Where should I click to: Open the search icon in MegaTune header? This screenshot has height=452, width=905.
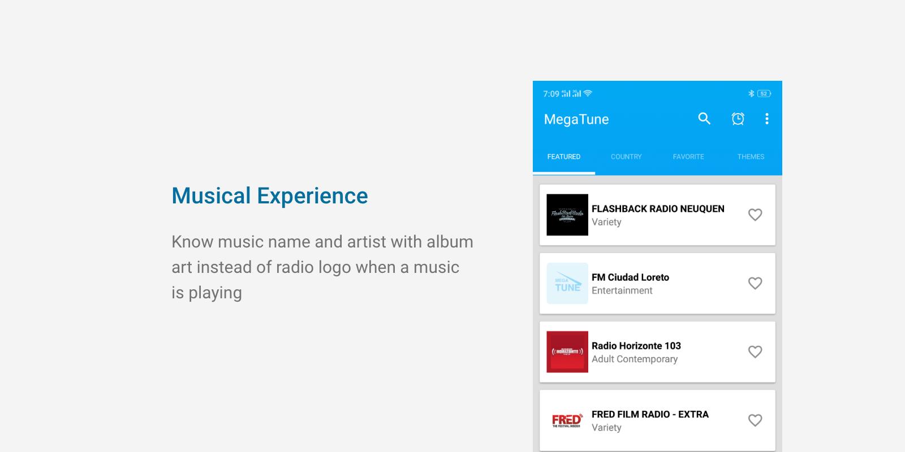click(704, 119)
